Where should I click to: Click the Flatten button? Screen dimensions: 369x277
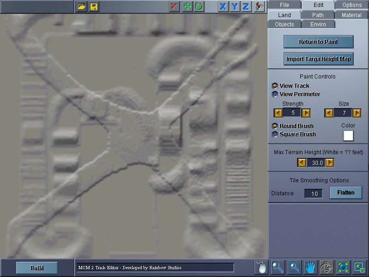345,193
